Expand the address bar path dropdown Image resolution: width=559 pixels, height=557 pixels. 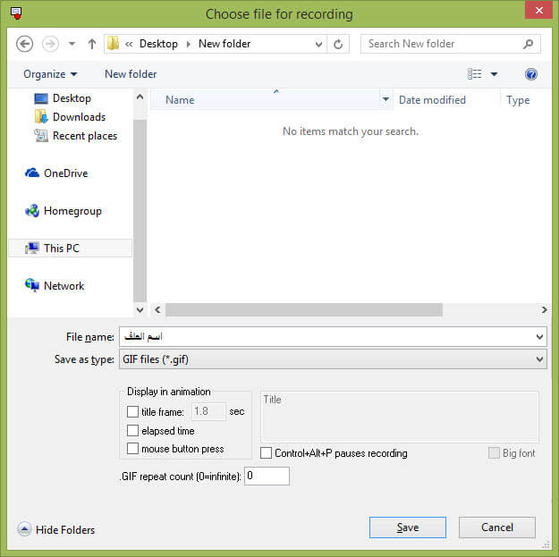click(x=318, y=44)
